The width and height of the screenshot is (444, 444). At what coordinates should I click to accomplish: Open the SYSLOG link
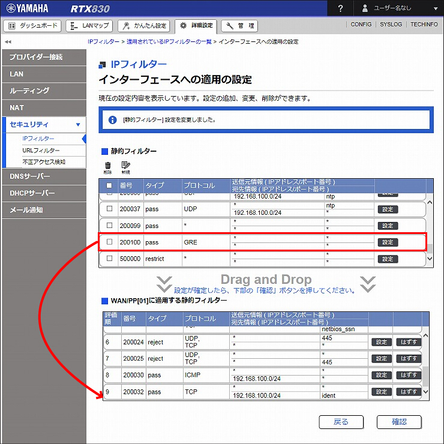(391, 25)
